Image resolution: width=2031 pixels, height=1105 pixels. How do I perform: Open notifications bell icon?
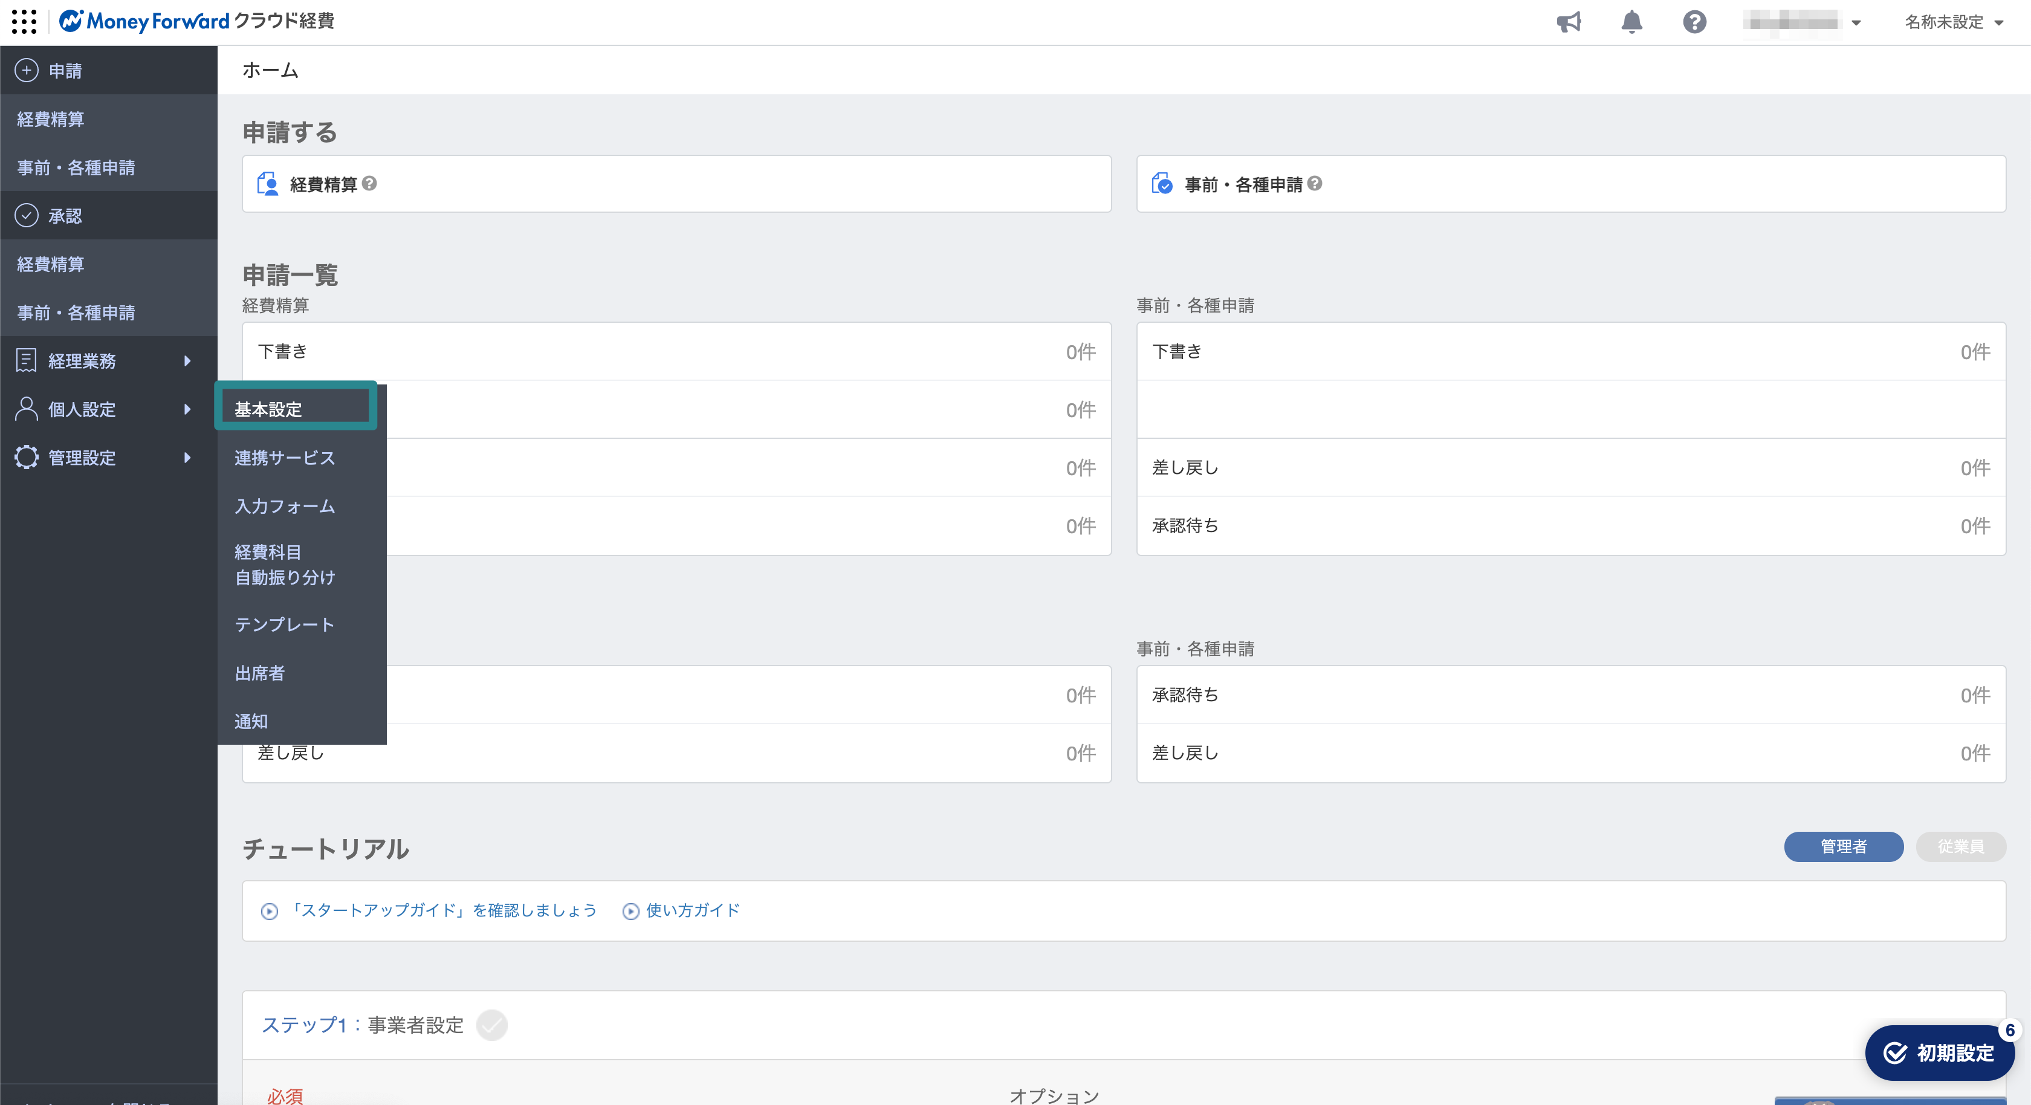tap(1631, 21)
